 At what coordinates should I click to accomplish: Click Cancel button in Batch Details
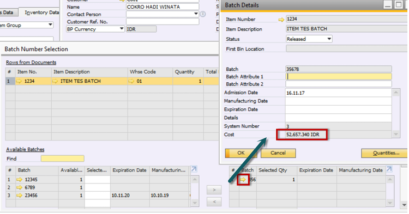(278, 153)
